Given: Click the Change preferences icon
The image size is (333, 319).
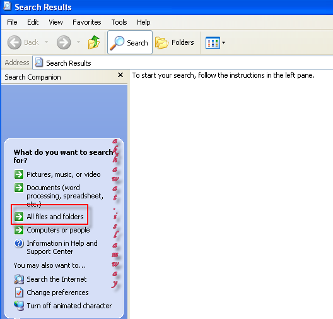Looking at the screenshot, I should pos(19,292).
